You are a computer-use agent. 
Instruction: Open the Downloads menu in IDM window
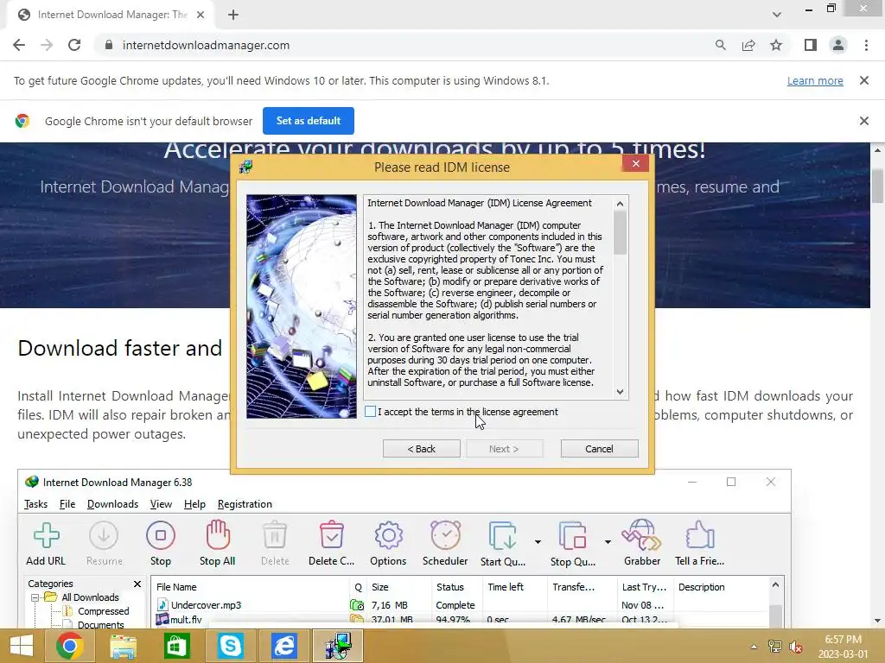112,504
